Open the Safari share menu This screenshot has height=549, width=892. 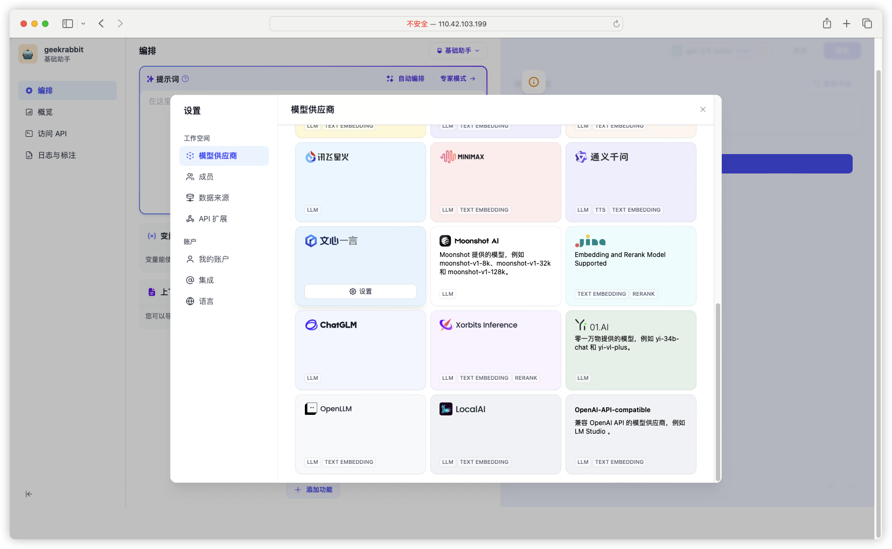click(827, 24)
